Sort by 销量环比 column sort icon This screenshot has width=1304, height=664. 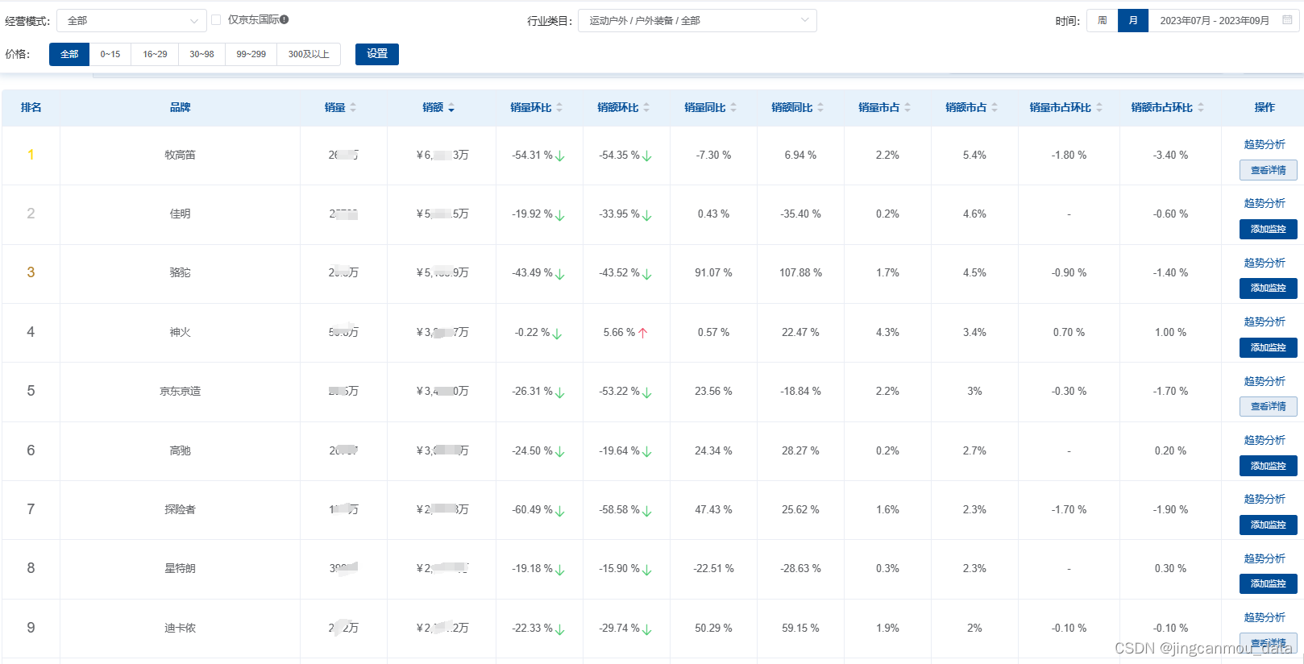(x=559, y=107)
